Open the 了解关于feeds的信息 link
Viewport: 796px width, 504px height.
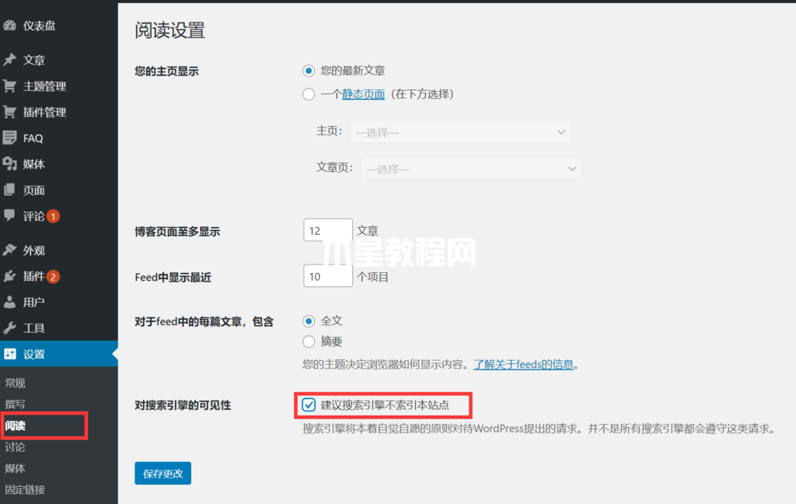523,364
